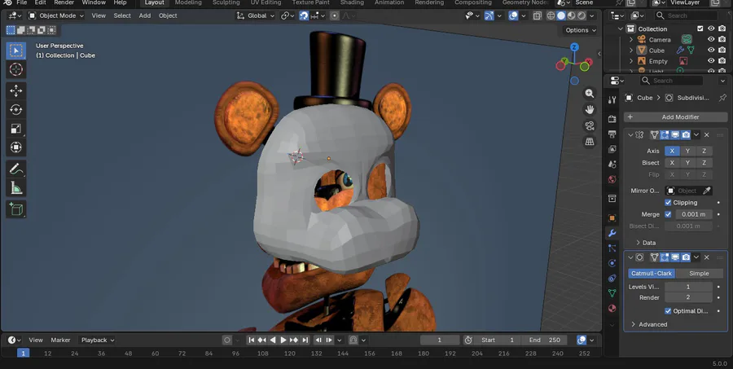The width and height of the screenshot is (733, 369).
Task: Jump to the timeline start frame
Action: click(252, 340)
